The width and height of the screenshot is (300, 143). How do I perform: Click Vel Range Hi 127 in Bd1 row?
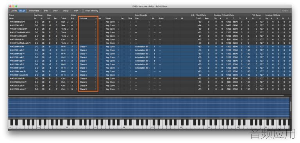[262, 22]
